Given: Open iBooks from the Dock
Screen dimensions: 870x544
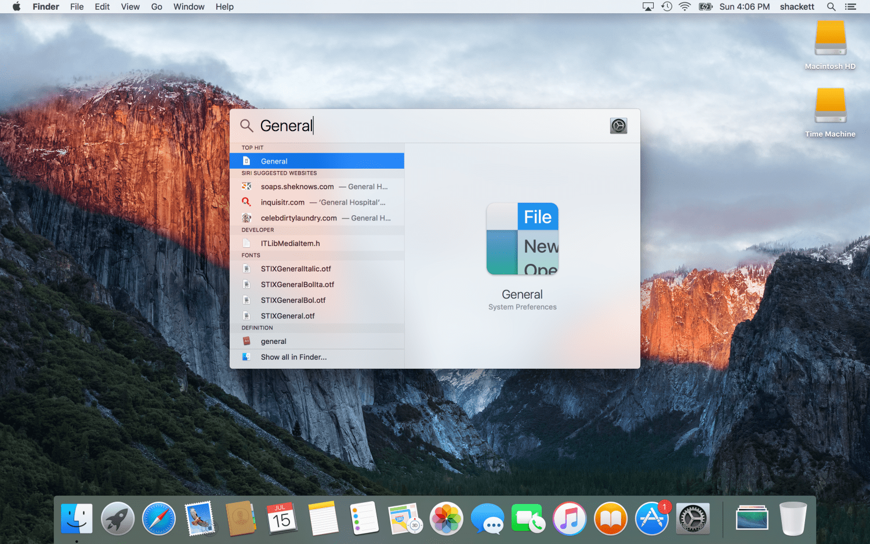Looking at the screenshot, I should (611, 518).
